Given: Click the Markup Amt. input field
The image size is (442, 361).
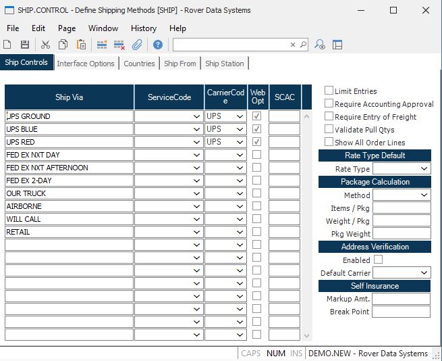Looking at the screenshot, I should (400, 299).
